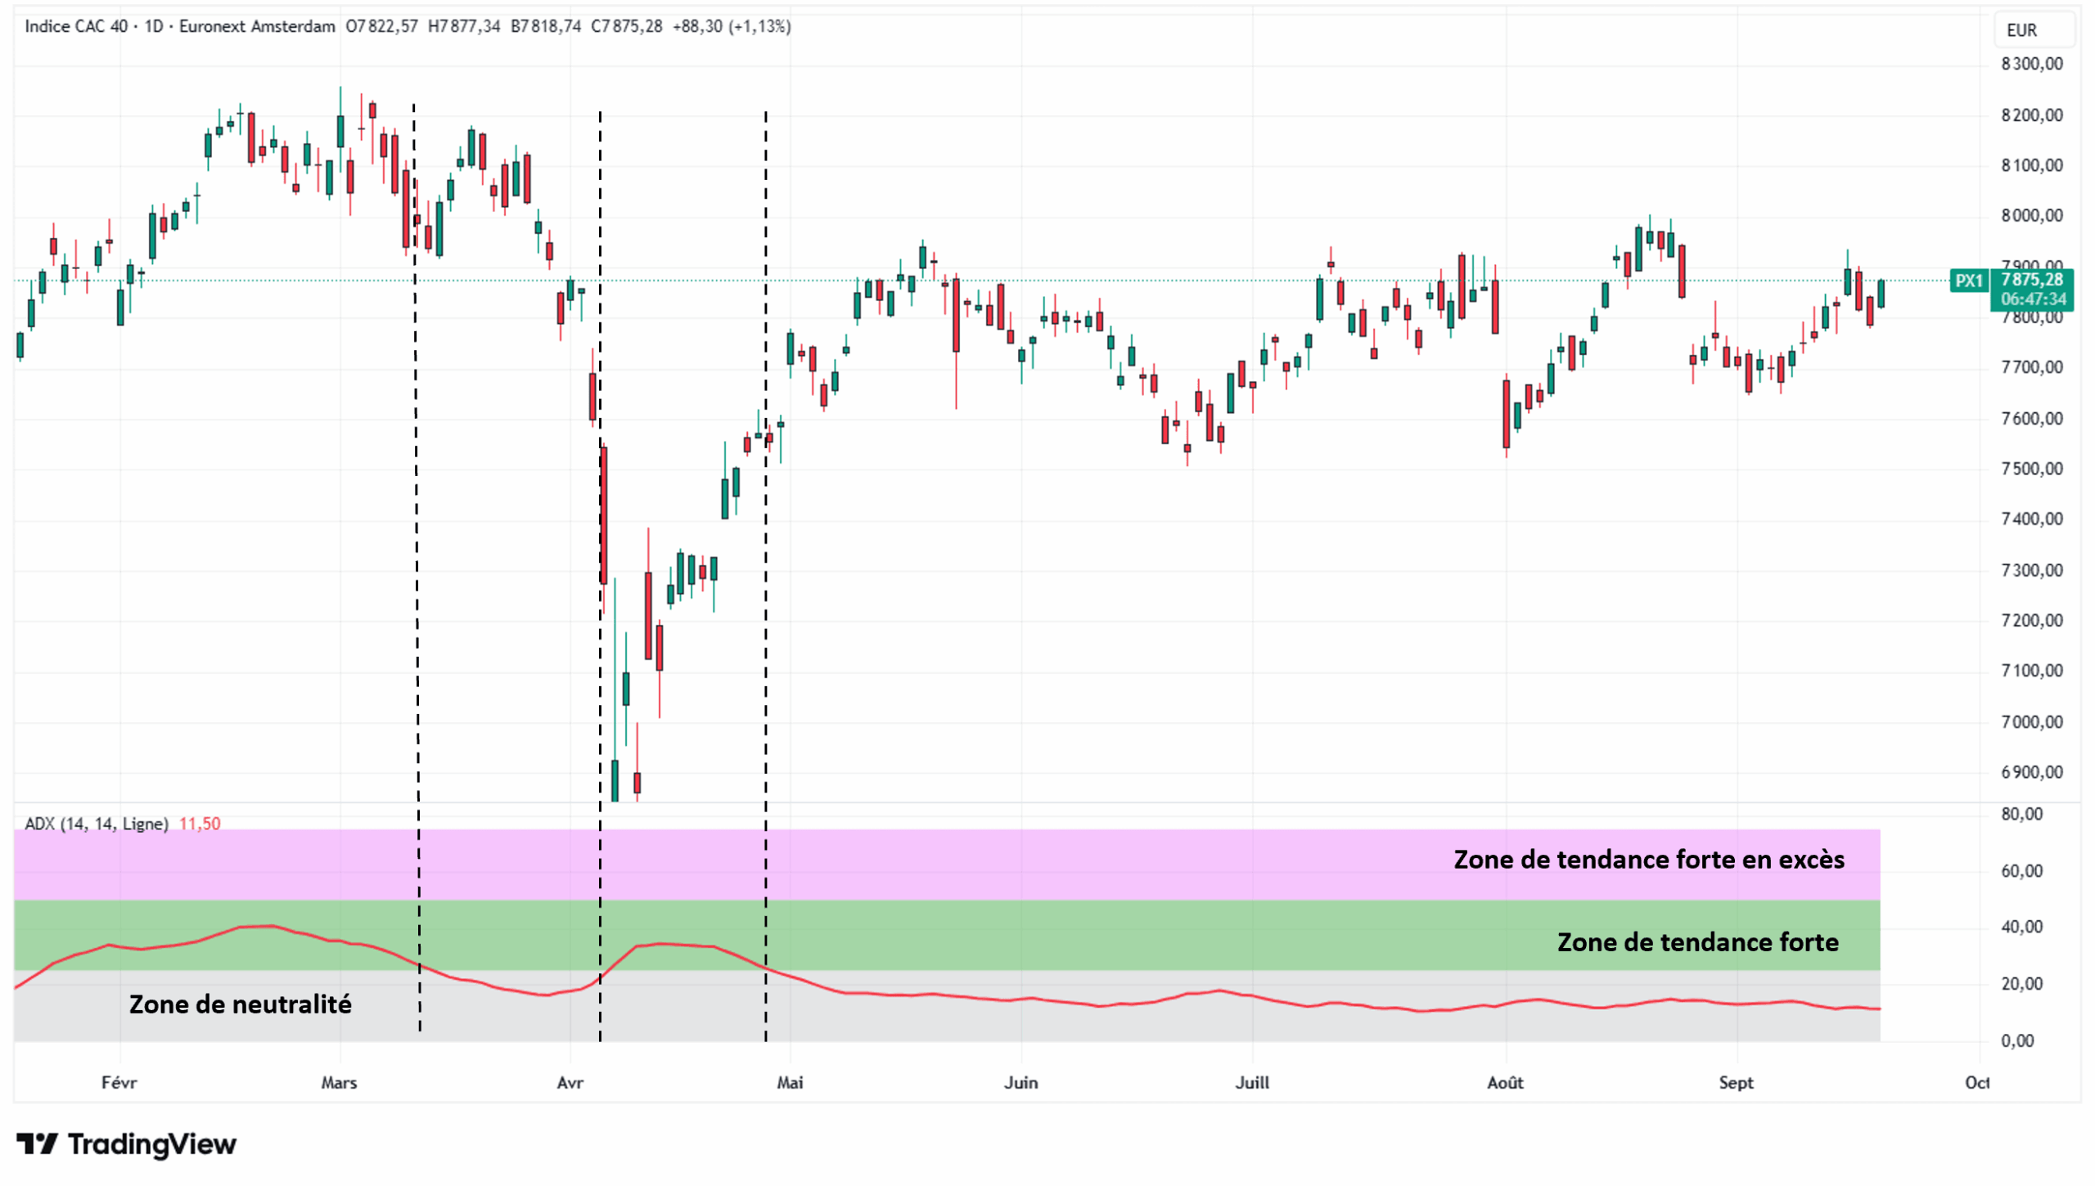Click the Sept label on time axis

tap(1736, 1082)
